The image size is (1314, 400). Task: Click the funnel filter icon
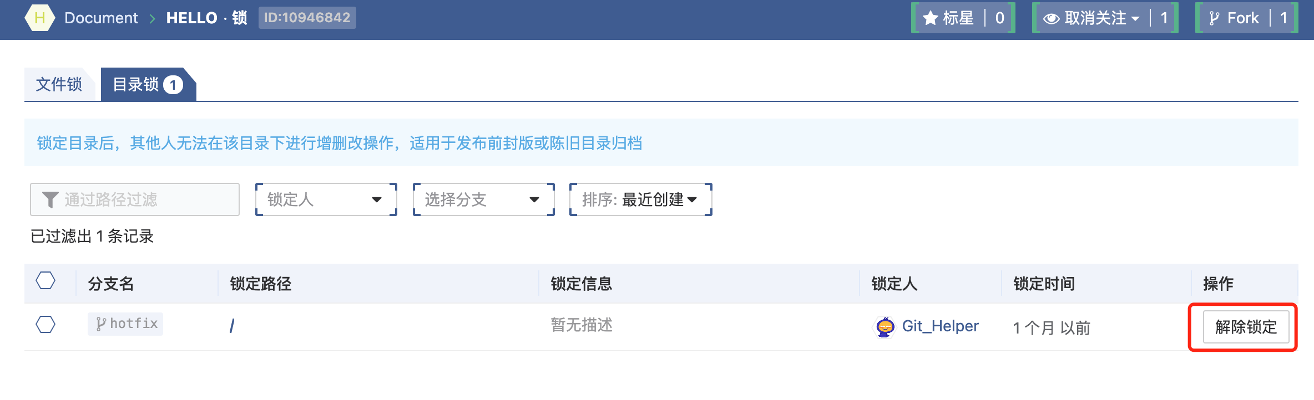tap(50, 199)
